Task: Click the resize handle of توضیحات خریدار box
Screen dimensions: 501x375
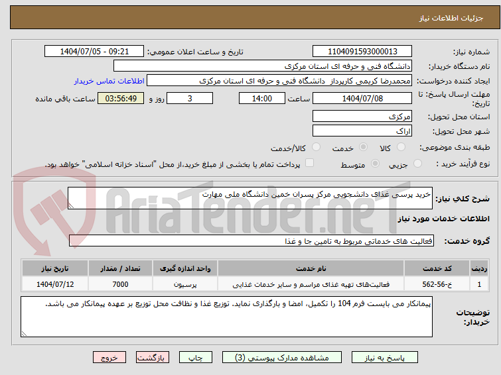Action: [x=24, y=333]
